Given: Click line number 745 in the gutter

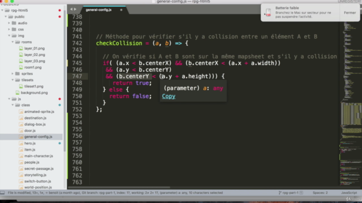Looking at the screenshot, I should (77, 63).
